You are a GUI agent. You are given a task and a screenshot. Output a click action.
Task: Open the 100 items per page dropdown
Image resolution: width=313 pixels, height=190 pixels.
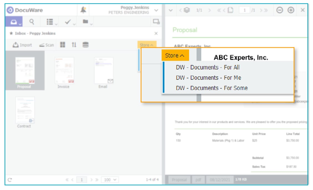(x=110, y=180)
